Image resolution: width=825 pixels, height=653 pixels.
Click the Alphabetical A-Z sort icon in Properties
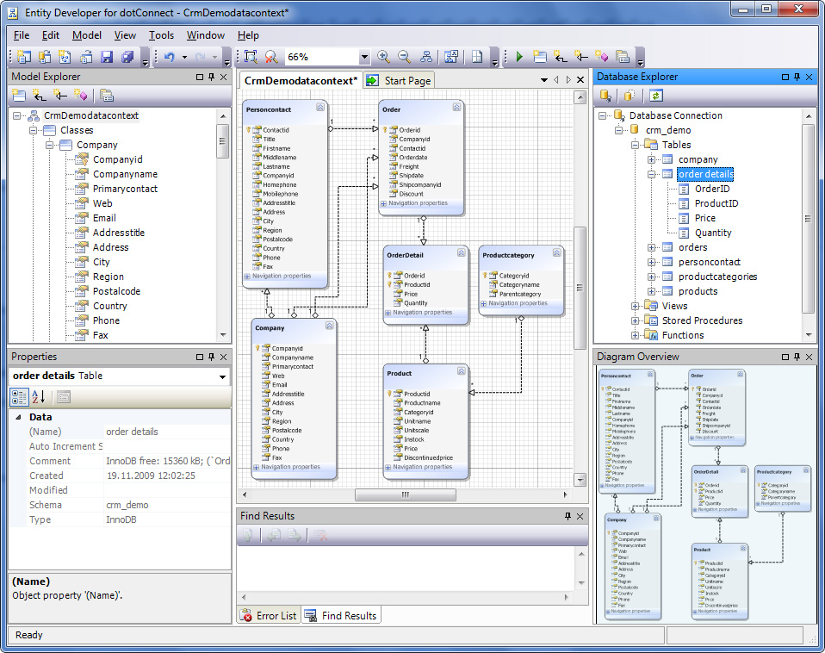click(x=39, y=397)
